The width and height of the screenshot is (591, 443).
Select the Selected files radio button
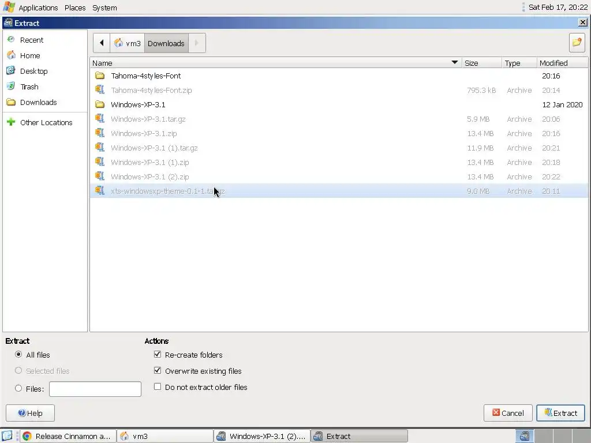pyautogui.click(x=18, y=371)
